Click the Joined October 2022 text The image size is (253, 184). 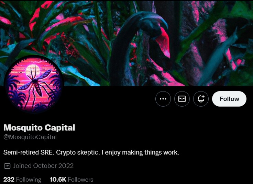tap(43, 166)
